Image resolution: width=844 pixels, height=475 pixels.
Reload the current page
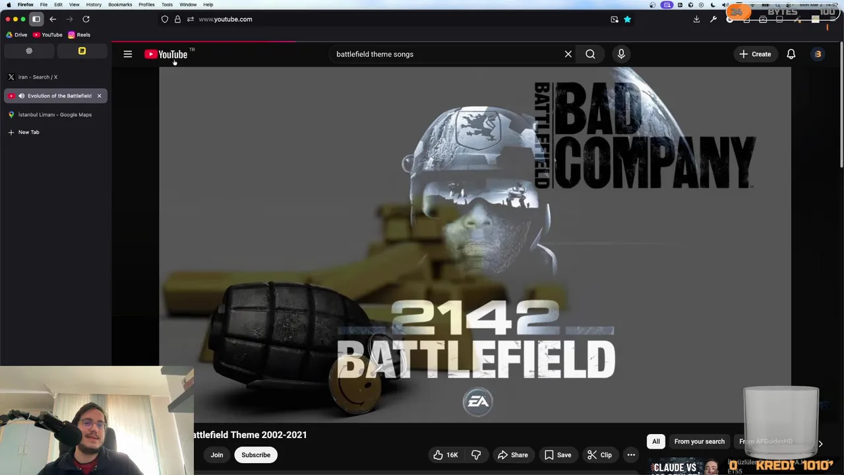tap(86, 19)
